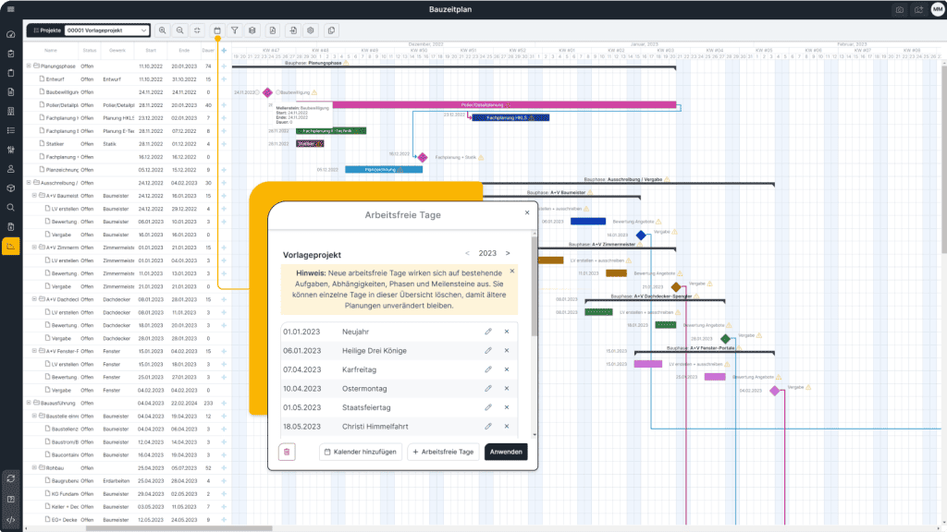
Task: Open the calendar icon in the toolbar
Action: (x=217, y=30)
